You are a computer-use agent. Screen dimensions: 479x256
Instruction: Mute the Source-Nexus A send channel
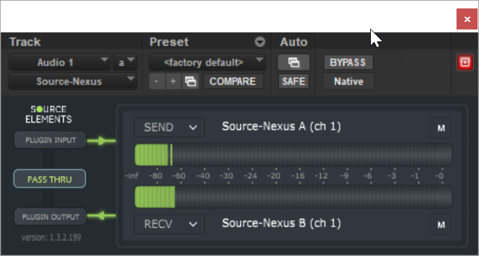441,128
